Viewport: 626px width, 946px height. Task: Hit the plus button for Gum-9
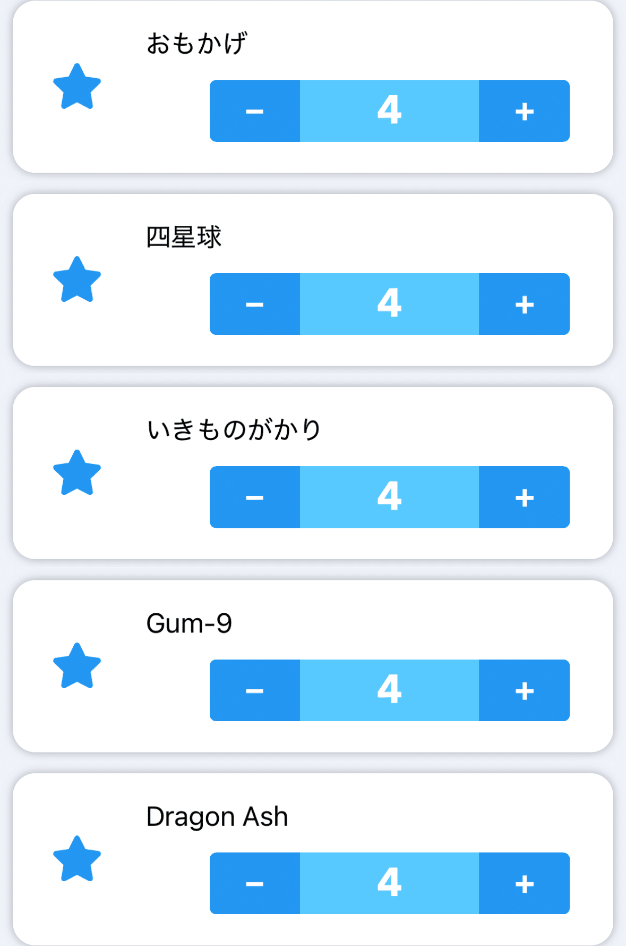(525, 690)
